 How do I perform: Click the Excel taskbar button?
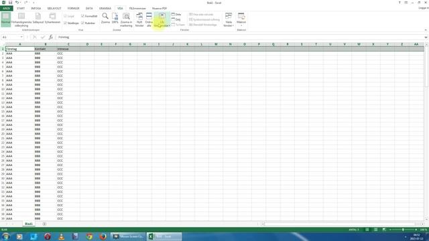[x=164, y=236]
